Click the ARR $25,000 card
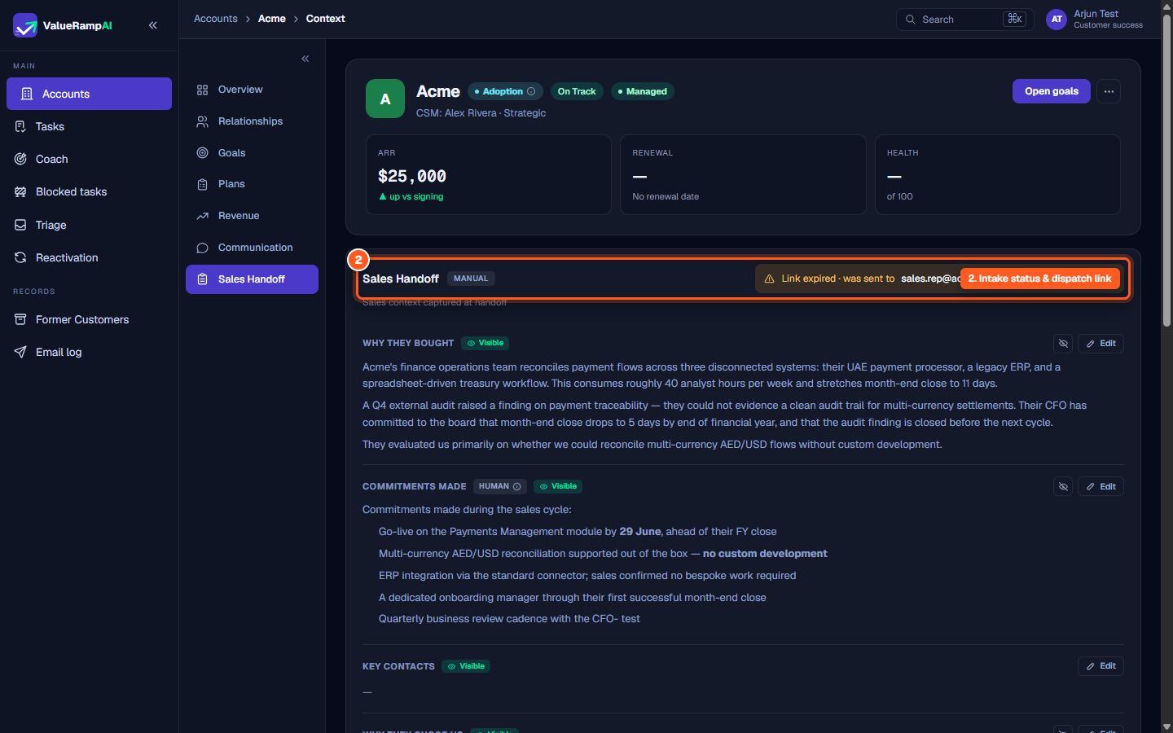Viewport: 1173px width, 733px height. click(489, 174)
